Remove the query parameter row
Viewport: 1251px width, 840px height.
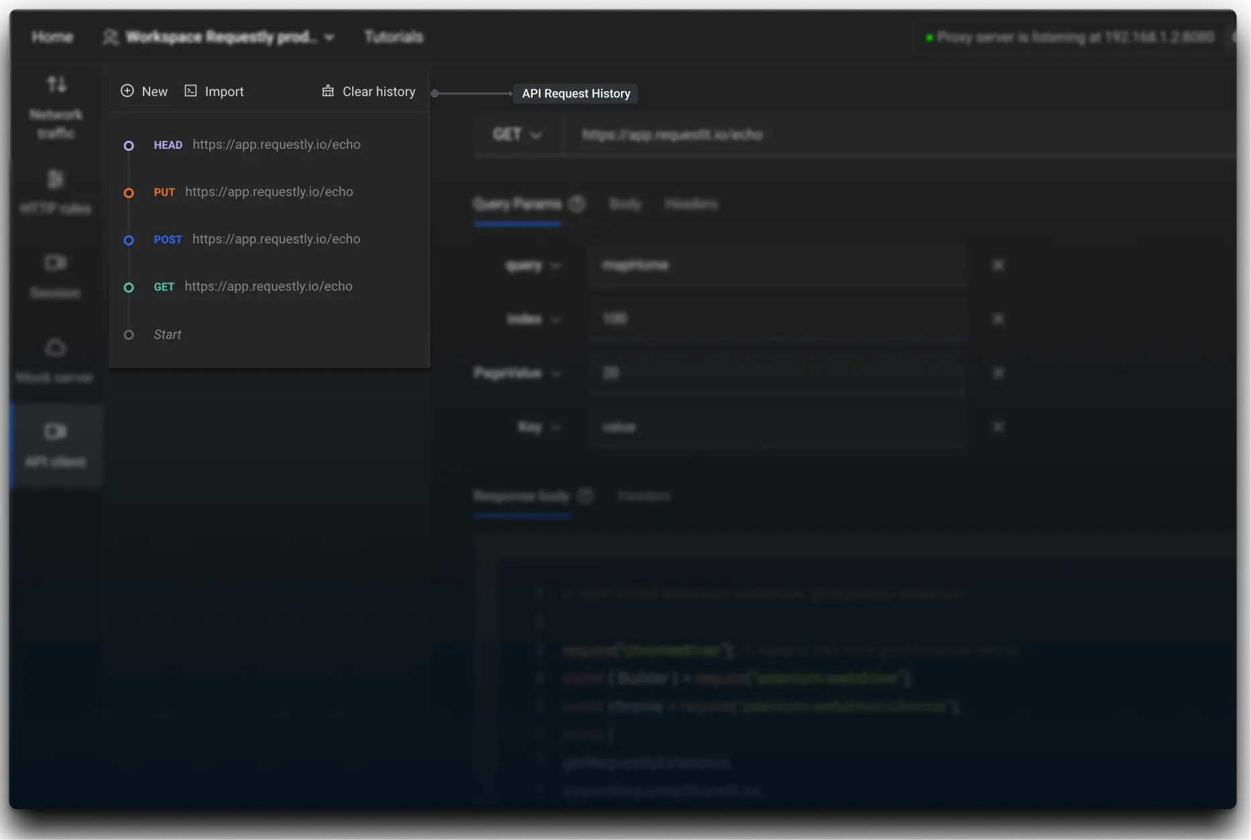(x=998, y=265)
